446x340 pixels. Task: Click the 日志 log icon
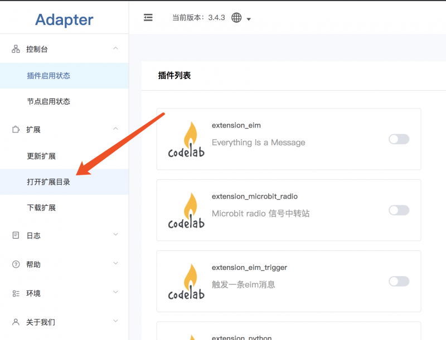click(x=16, y=235)
